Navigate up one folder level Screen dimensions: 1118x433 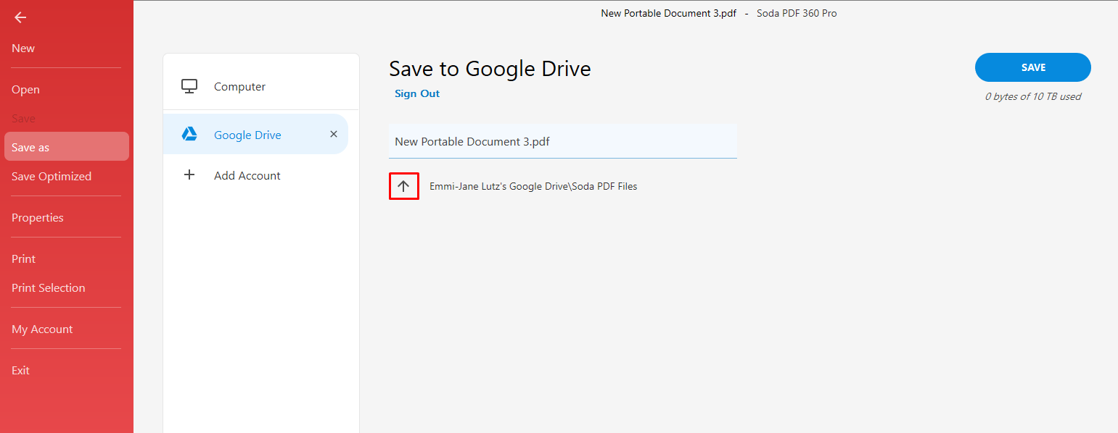click(x=404, y=186)
